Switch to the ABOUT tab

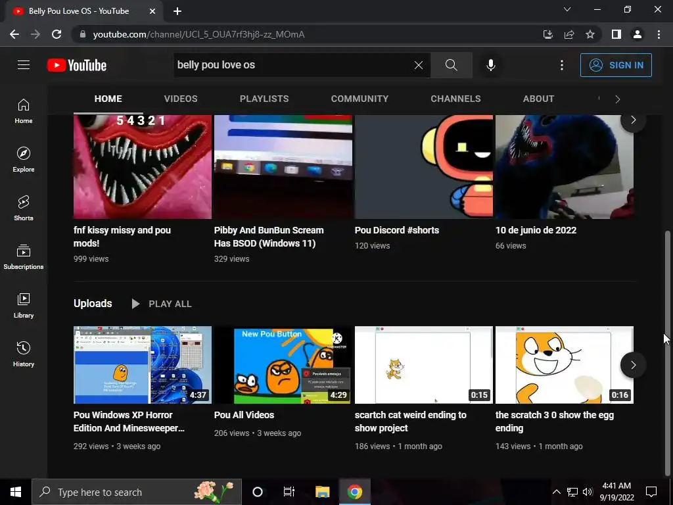(538, 99)
